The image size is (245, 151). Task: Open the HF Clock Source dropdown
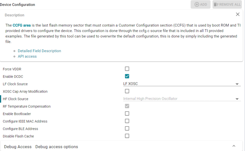pos(182,99)
